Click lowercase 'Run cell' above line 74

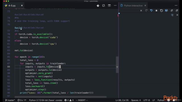point(40,15)
